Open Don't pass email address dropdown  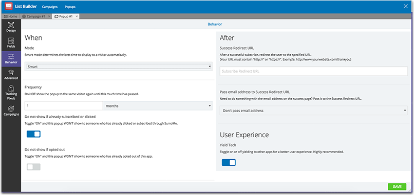click(314, 111)
